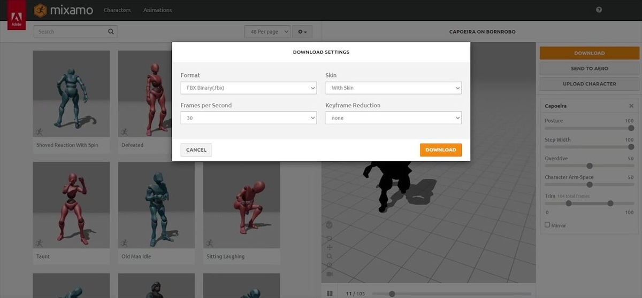The width and height of the screenshot is (642, 298).
Task: Click the camera follow icon in viewport
Action: tap(329, 273)
